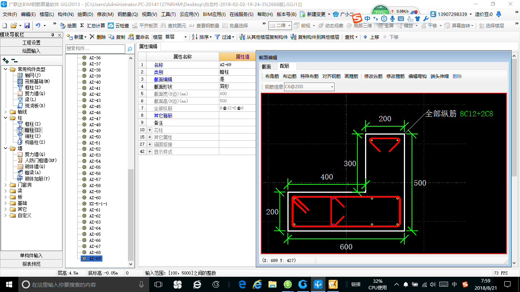Select component AZ-69 in the list
Image resolution: width=520 pixels, height=292 pixels.
95,259
